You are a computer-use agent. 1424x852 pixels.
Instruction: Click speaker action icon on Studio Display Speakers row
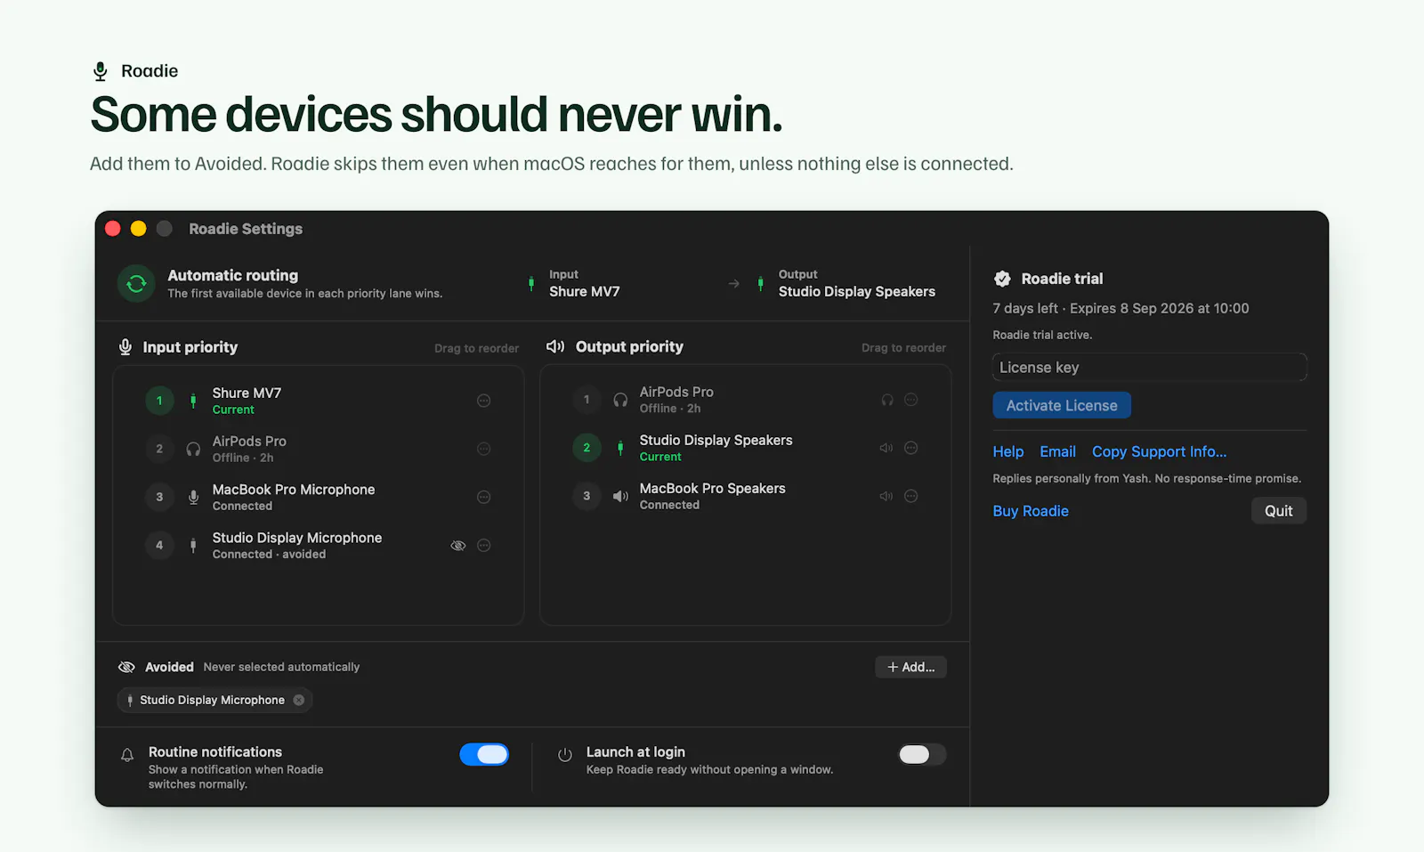pyautogui.click(x=886, y=448)
